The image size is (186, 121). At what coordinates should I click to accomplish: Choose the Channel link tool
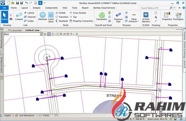[30, 17]
